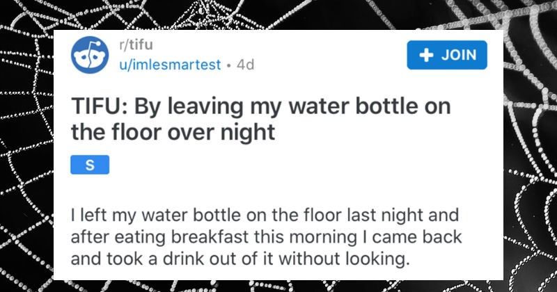Click the dark background strip above the post card
Screen dimensions: 557x292
point(278,13)
